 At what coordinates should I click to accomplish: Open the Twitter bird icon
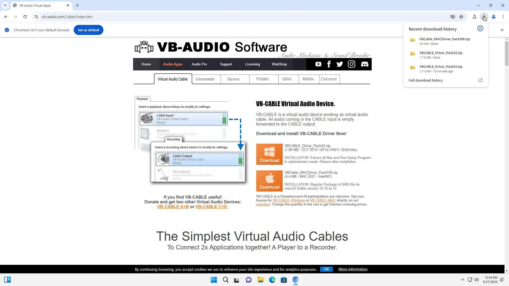pyautogui.click(x=340, y=64)
